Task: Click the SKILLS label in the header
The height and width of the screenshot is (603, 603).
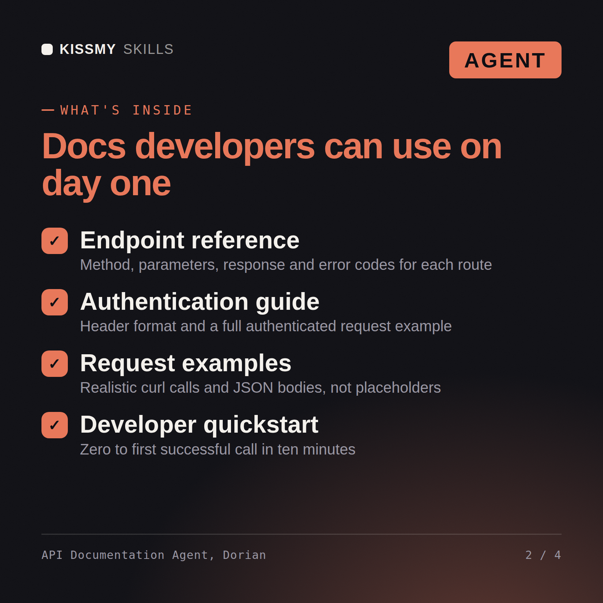Action: pos(148,49)
